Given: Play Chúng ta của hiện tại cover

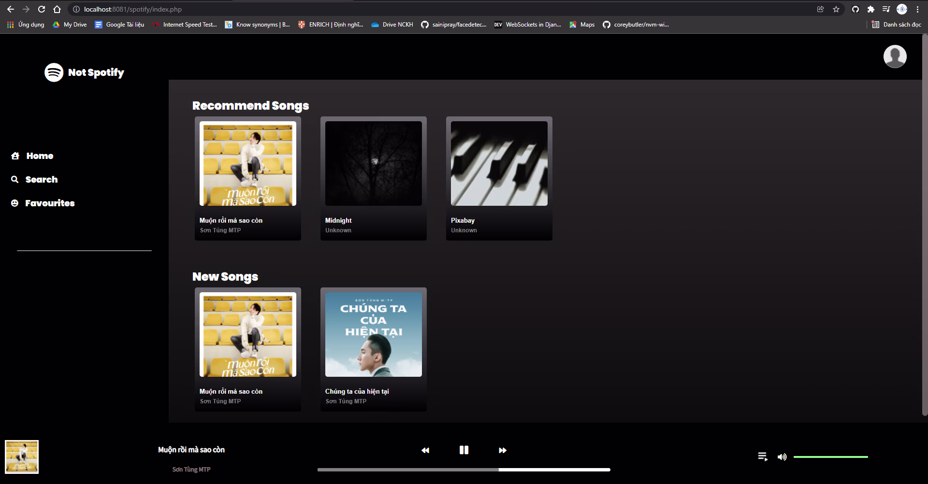Looking at the screenshot, I should pyautogui.click(x=374, y=334).
